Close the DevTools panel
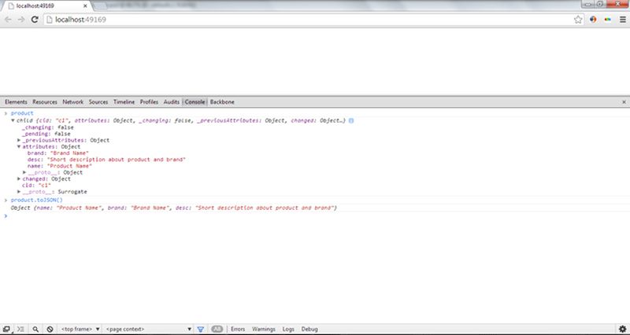Image resolution: width=630 pixels, height=335 pixels. [624, 102]
